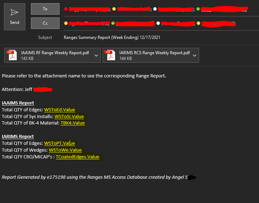The width and height of the screenshot is (259, 203).
Task: Click 'Please refer to the attachment name' sentence
Action: pyautogui.click(x=84, y=76)
